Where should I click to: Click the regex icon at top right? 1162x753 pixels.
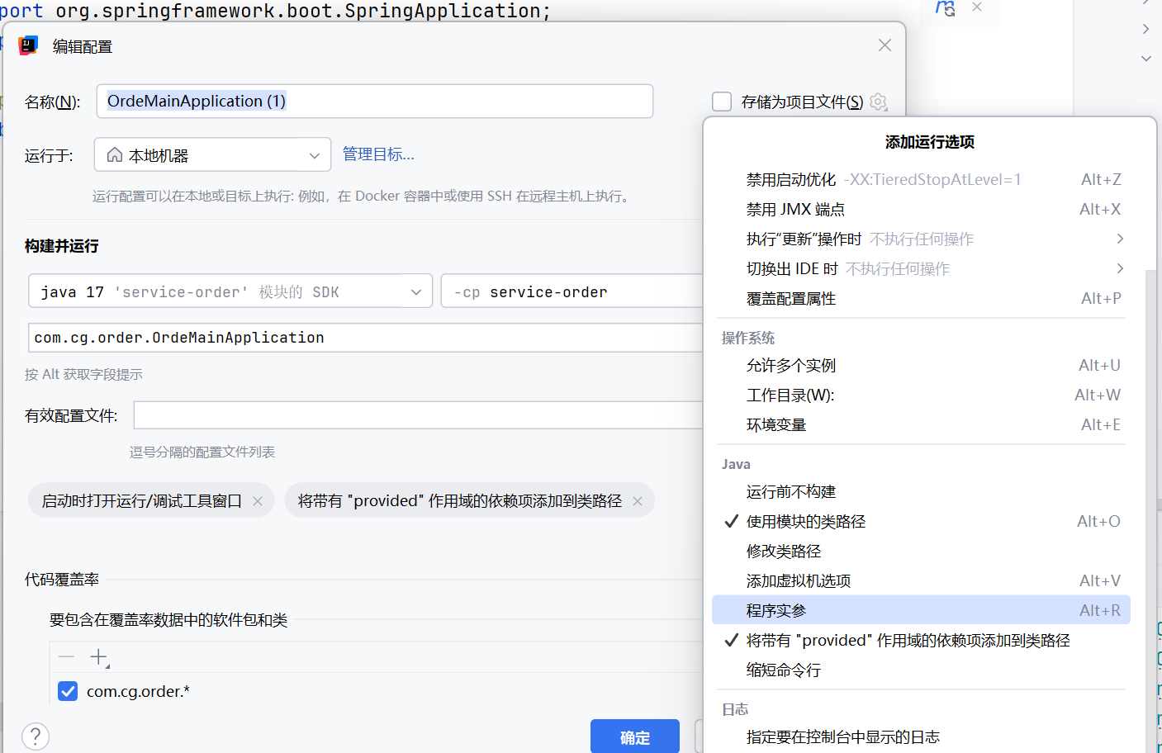point(944,8)
